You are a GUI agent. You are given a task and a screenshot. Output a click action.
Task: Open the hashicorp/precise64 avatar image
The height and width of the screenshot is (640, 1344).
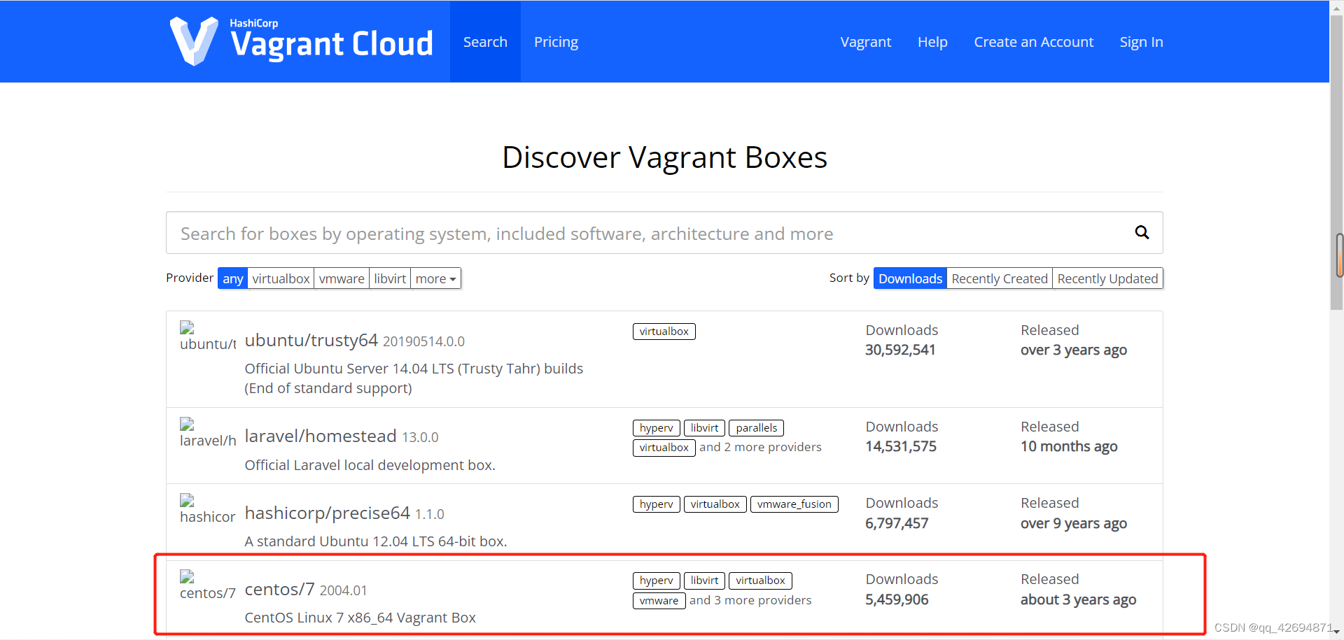coord(208,509)
